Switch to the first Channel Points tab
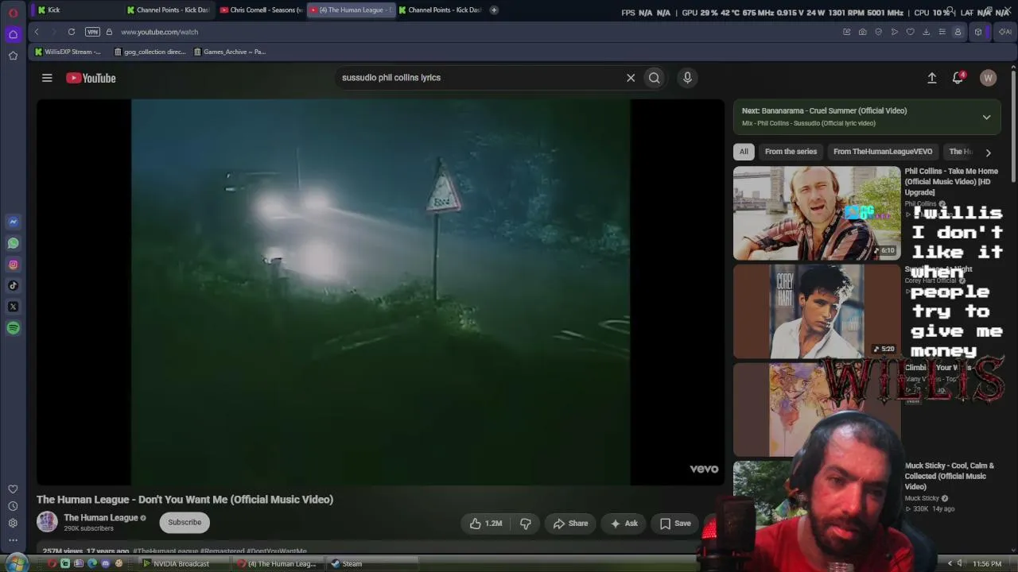The width and height of the screenshot is (1018, 572). [x=170, y=10]
